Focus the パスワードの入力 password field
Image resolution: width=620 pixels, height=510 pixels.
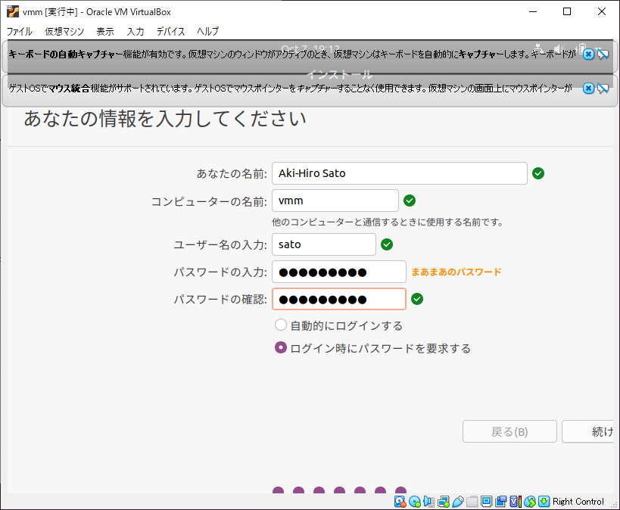[x=339, y=272]
